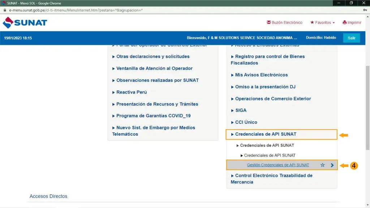Image resolution: width=370 pixels, height=208 pixels.
Task: Click the envelope icon beside Buzón Electrónico
Action: coord(269,22)
